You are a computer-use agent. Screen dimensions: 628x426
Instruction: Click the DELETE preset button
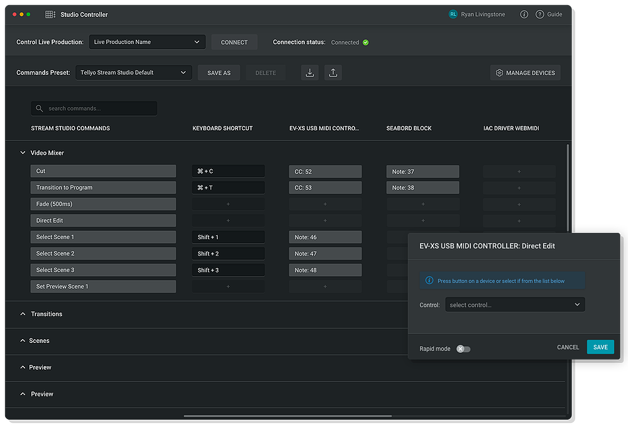tap(265, 72)
